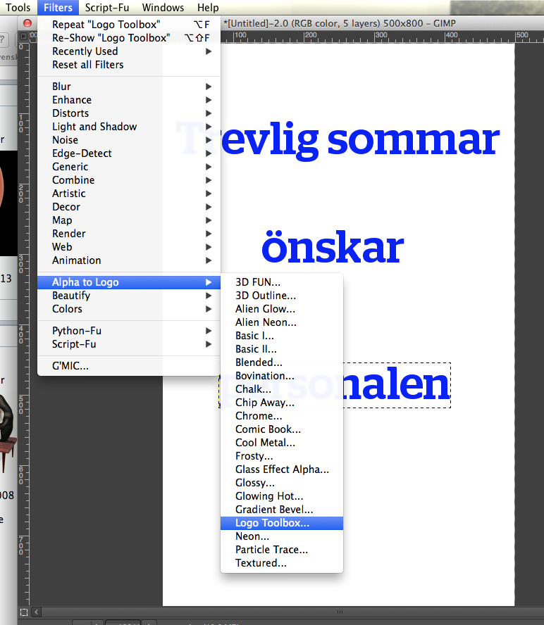
Task: Choose Re-Show "Logo Toolbox"
Action: pyautogui.click(x=129, y=38)
